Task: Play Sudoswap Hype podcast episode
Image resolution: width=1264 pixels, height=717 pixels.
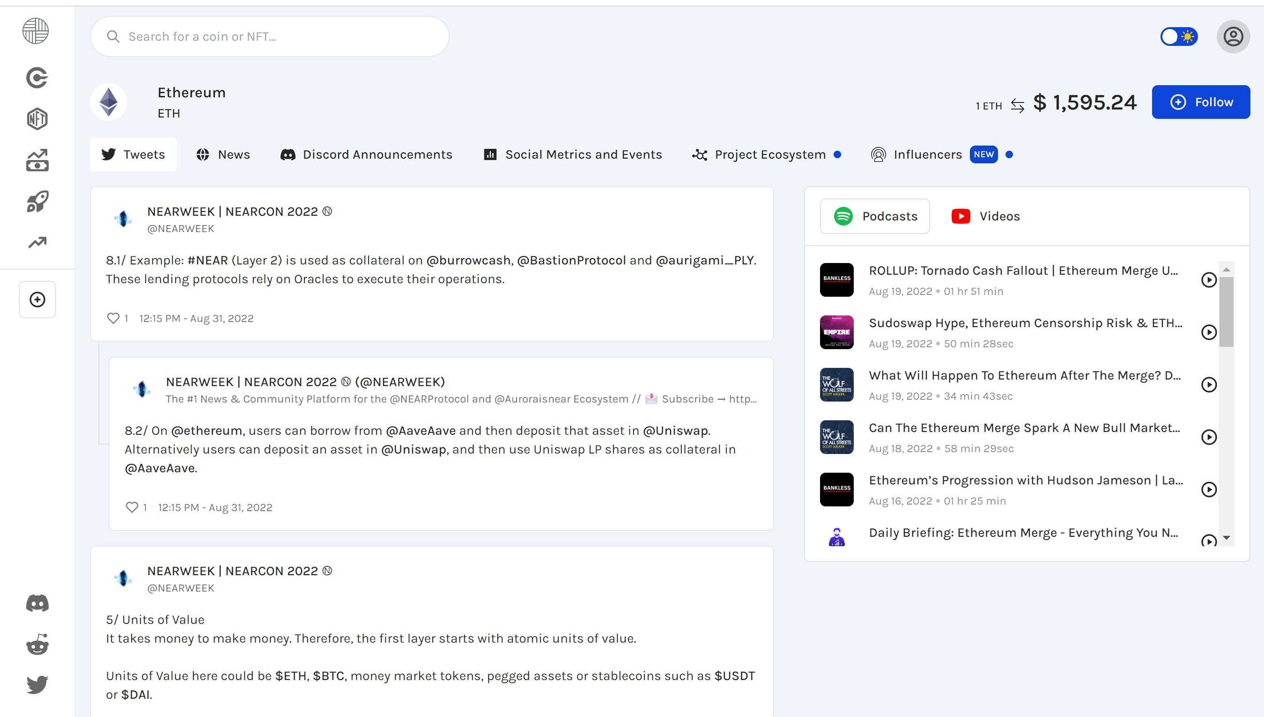Action: pyautogui.click(x=1209, y=332)
